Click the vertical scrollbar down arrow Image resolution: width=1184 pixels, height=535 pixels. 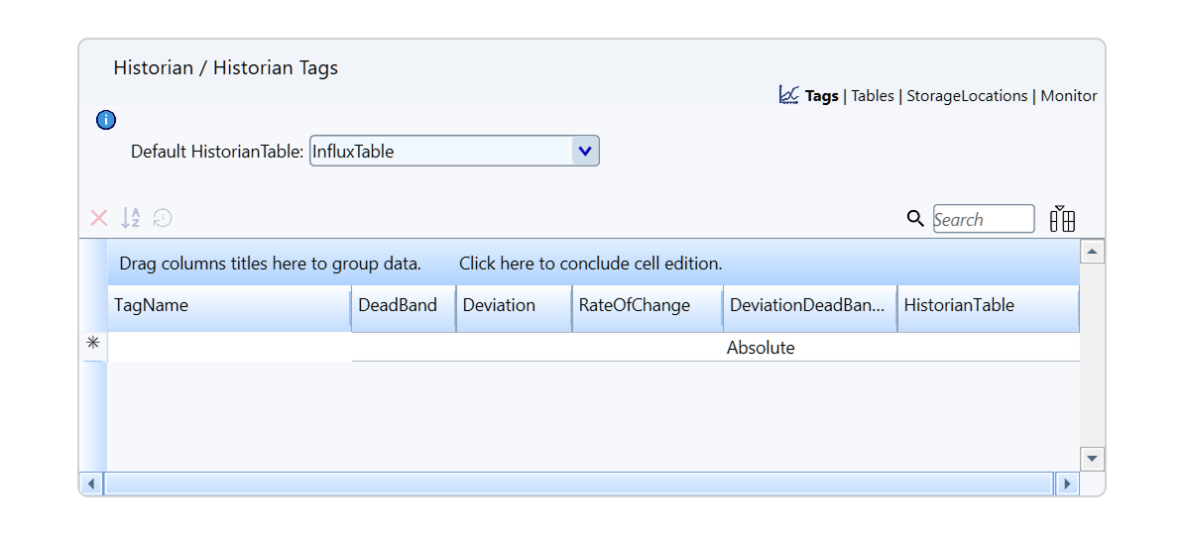1092,458
